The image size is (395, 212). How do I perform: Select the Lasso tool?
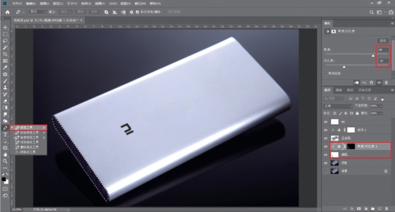[5, 41]
